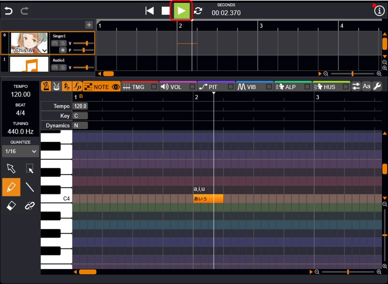Screen dimensions: 388x284
Task: Toggle loop playback icon
Action: (198, 11)
